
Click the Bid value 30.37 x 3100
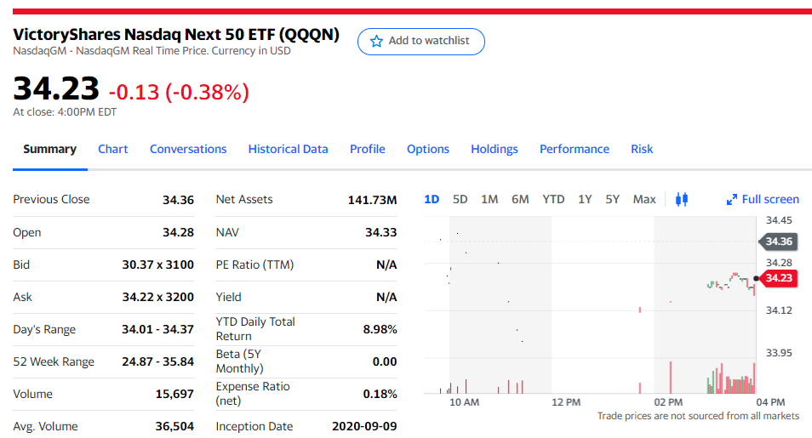[158, 265]
